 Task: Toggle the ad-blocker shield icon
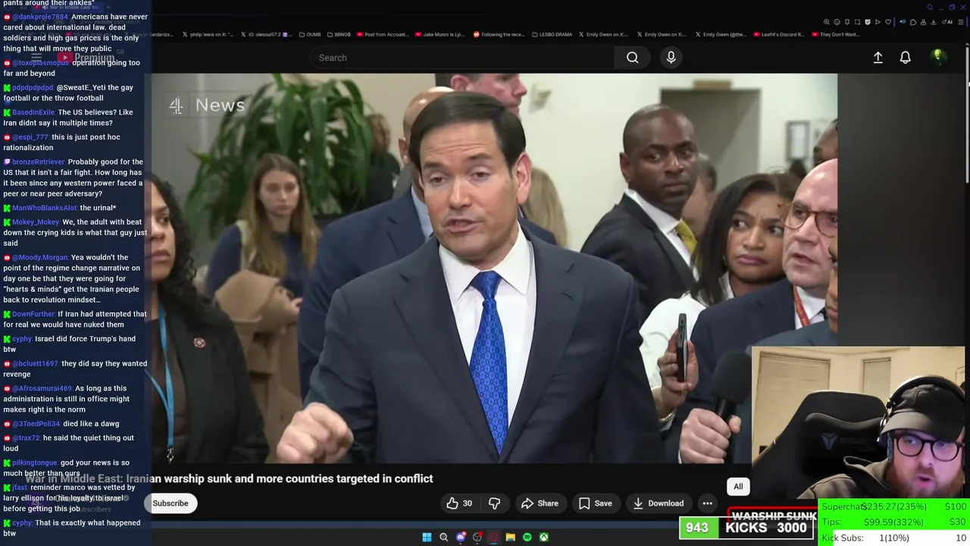coord(868,22)
